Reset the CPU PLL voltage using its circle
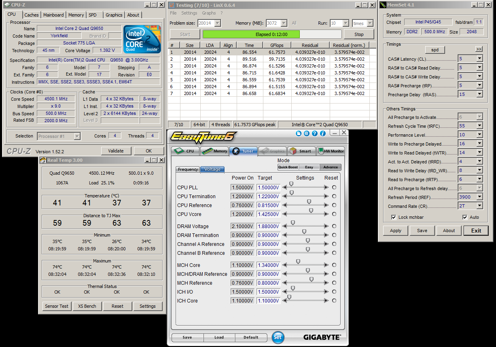 [334, 187]
